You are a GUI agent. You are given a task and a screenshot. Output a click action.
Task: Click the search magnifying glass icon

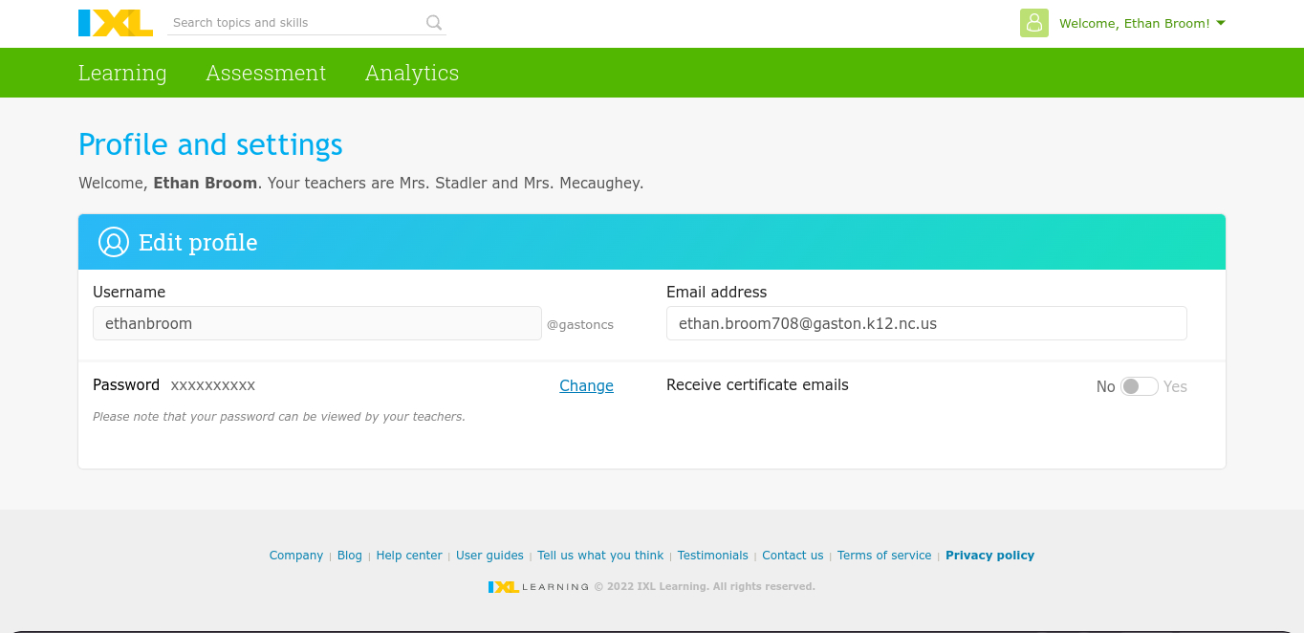coord(433,22)
